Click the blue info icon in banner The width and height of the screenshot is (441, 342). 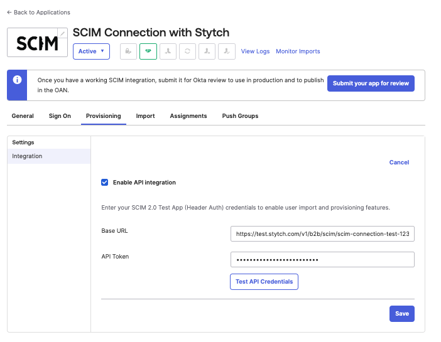(17, 80)
